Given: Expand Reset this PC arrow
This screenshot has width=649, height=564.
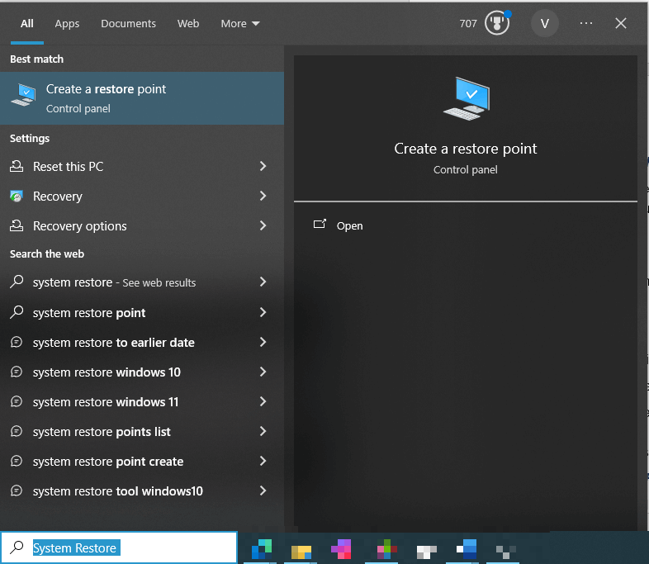Looking at the screenshot, I should point(263,166).
